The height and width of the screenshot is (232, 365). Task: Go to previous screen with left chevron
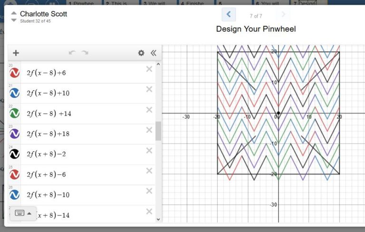[x=229, y=14]
